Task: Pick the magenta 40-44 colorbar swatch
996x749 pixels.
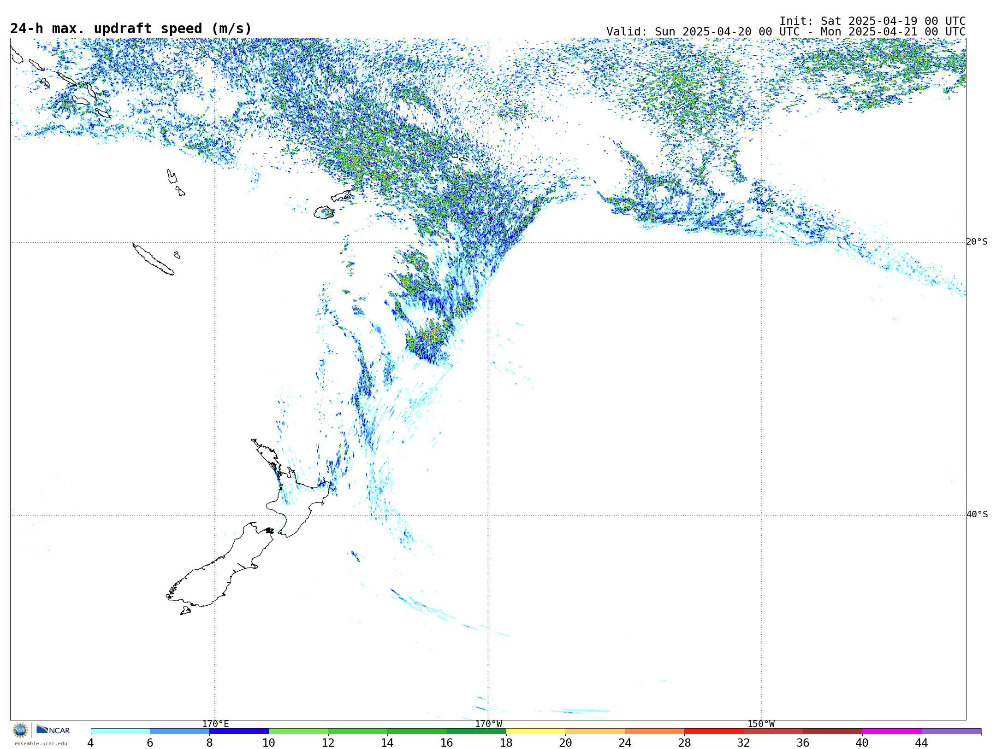Action: 892,731
